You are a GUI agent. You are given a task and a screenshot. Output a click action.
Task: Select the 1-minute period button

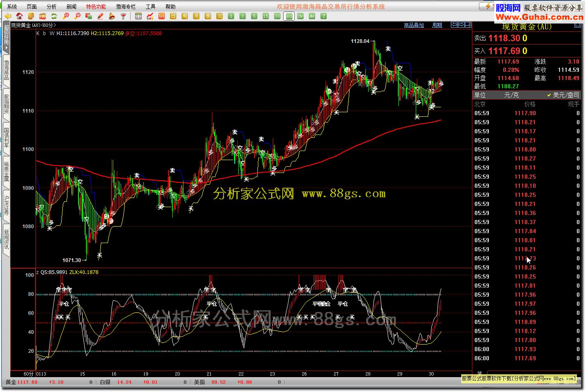pyautogui.click(x=231, y=16)
